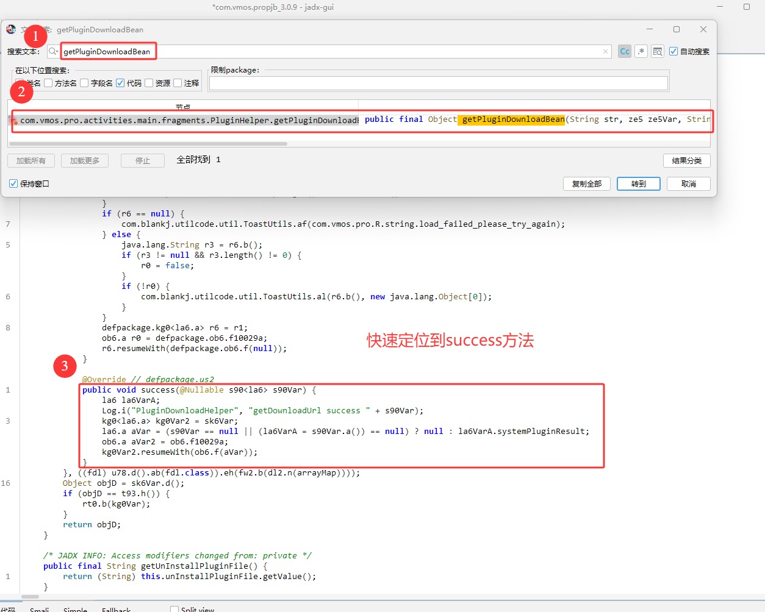The height and width of the screenshot is (612, 765).
Task: Click the 'return objD;' code line
Action: point(92,524)
